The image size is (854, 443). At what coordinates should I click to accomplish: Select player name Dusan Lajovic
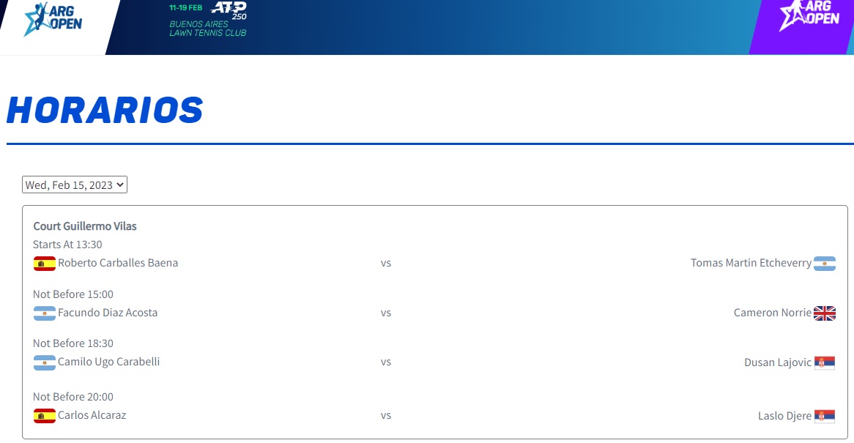(778, 362)
